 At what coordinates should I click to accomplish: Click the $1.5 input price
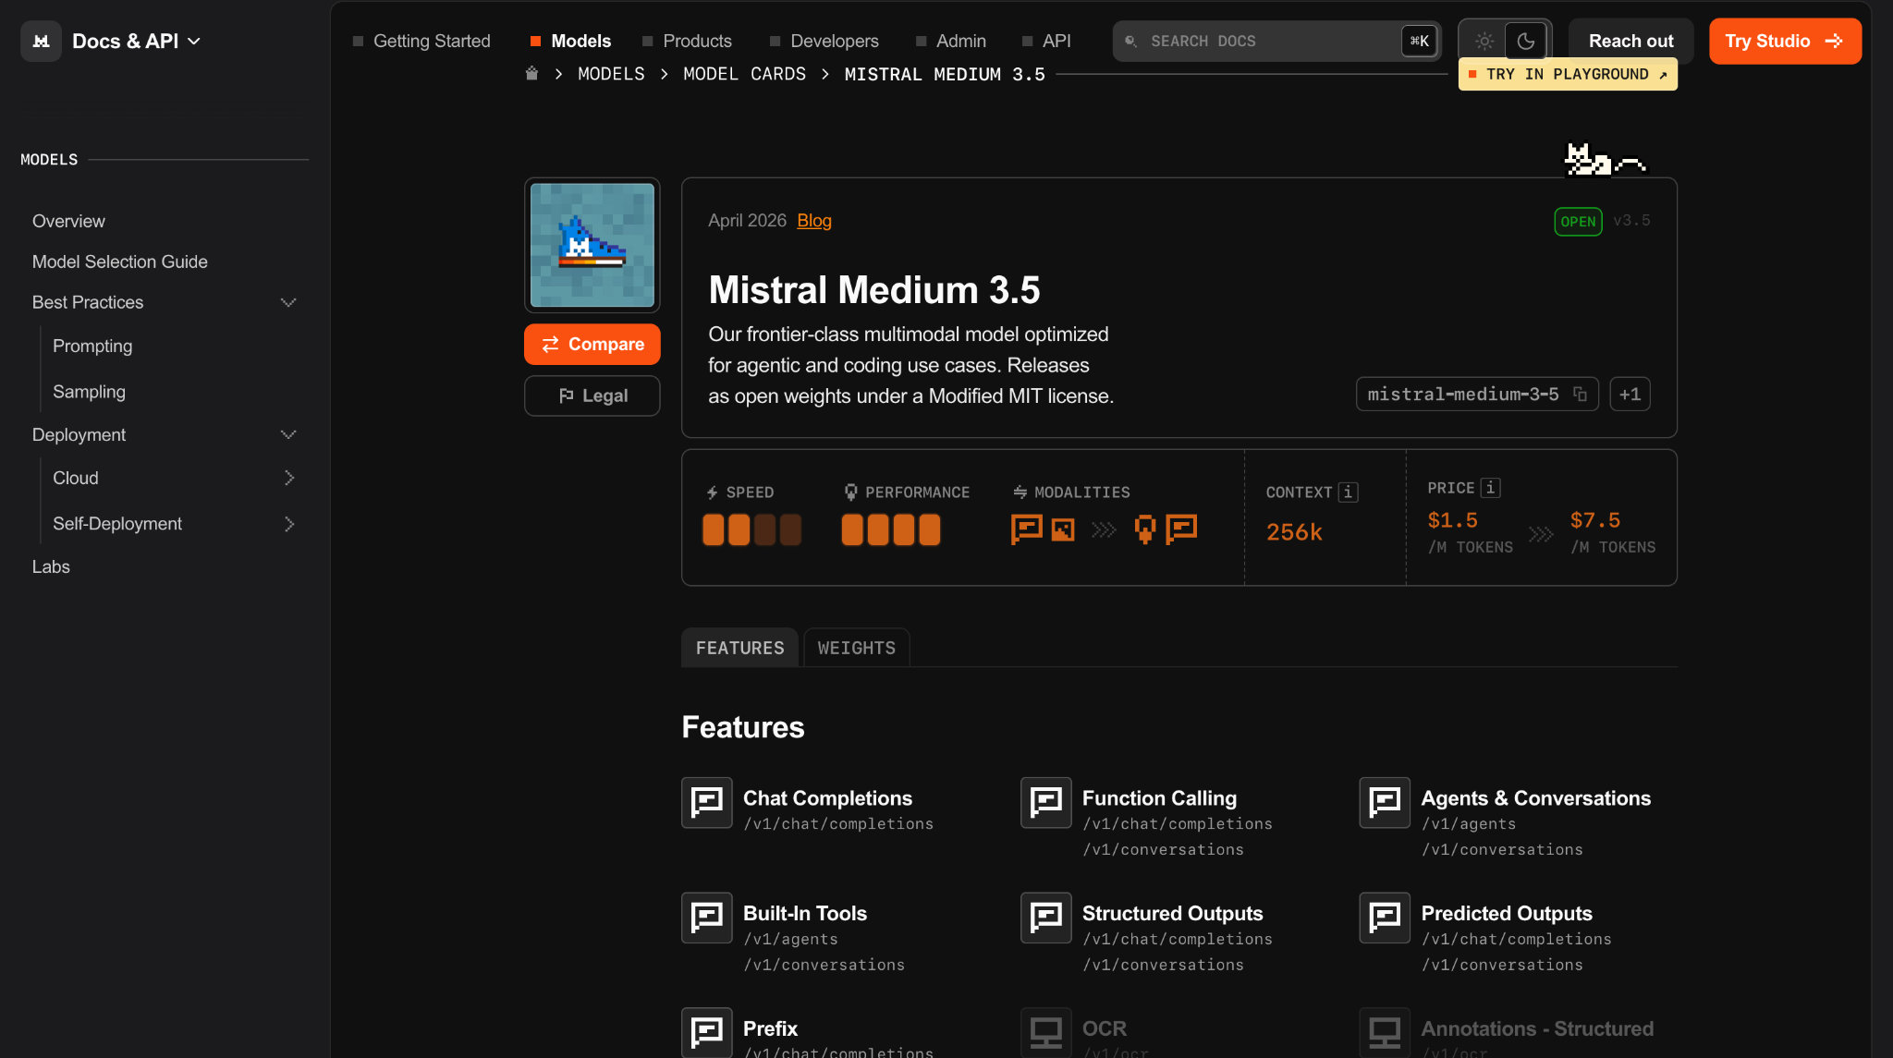click(x=1452, y=521)
